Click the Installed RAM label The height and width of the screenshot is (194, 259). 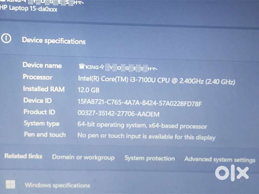coord(44,89)
